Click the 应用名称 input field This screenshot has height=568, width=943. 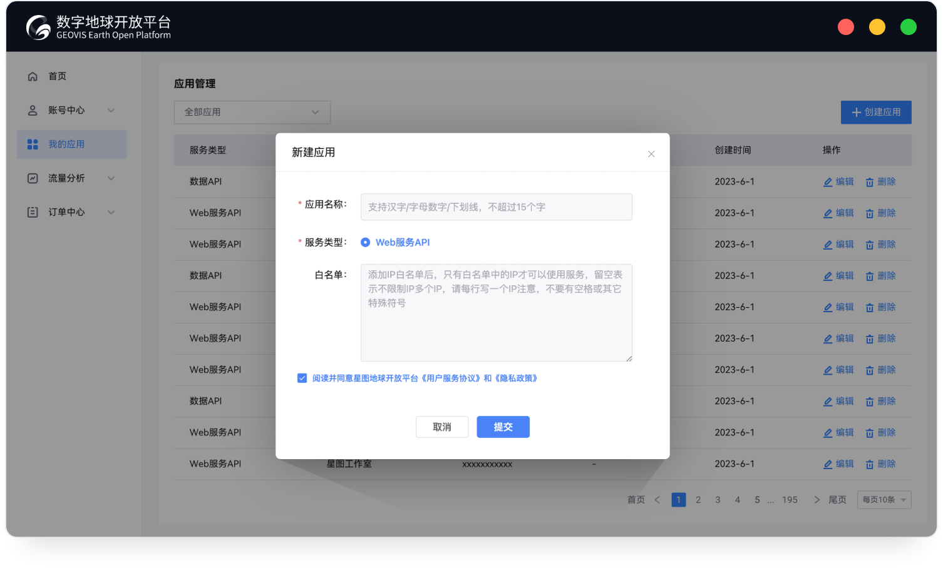497,207
